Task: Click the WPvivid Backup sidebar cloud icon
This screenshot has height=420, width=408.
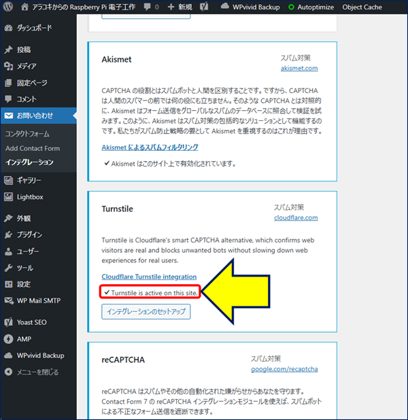Action: (x=8, y=355)
